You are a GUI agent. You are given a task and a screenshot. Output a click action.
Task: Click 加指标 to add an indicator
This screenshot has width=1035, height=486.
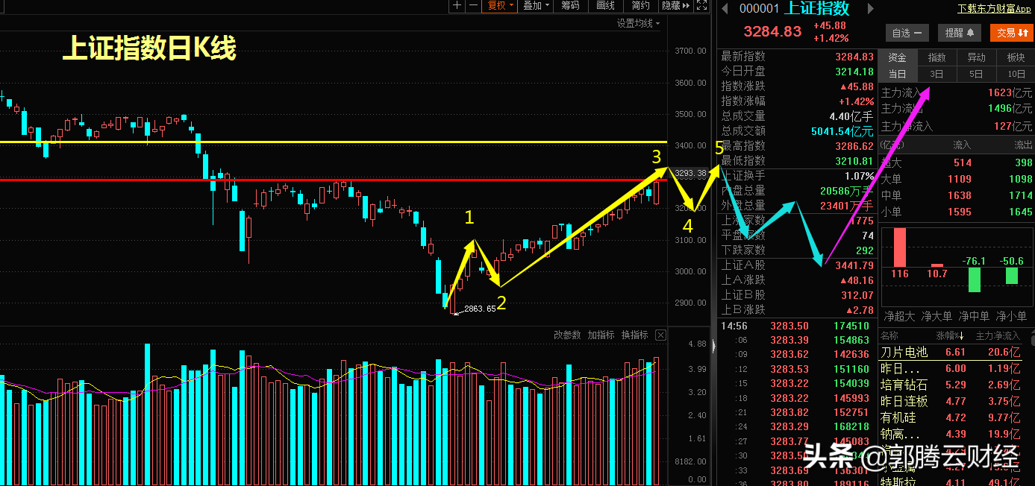(601, 335)
